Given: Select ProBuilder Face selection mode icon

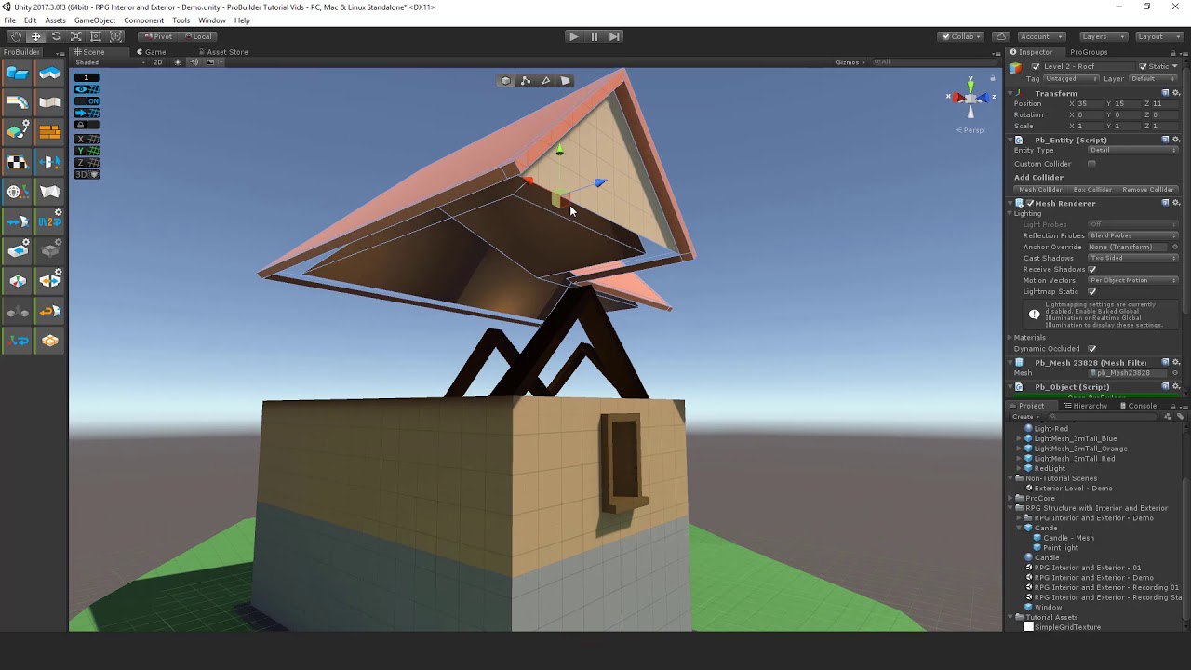Looking at the screenshot, I should tap(565, 81).
